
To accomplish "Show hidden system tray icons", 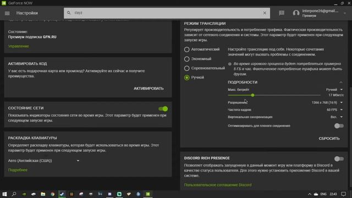I will point(310,194).
